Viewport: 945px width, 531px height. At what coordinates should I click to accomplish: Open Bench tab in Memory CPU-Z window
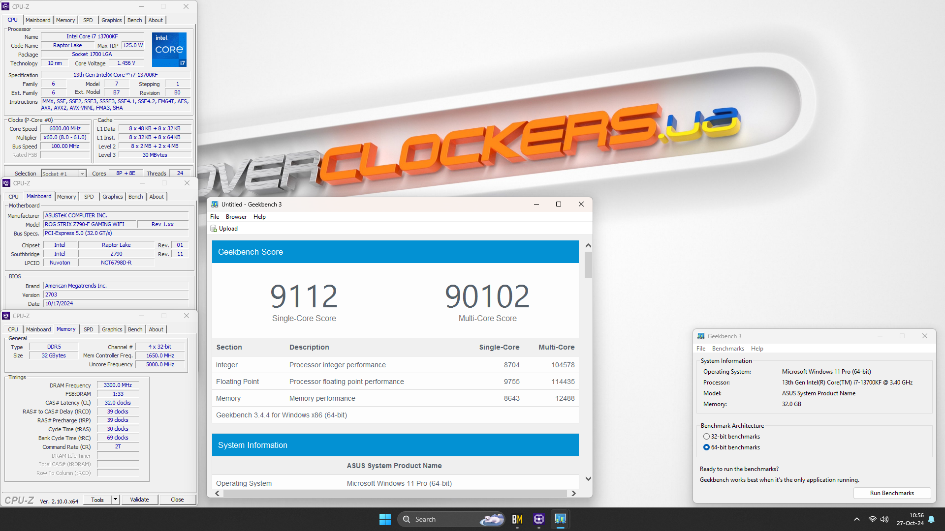point(135,329)
